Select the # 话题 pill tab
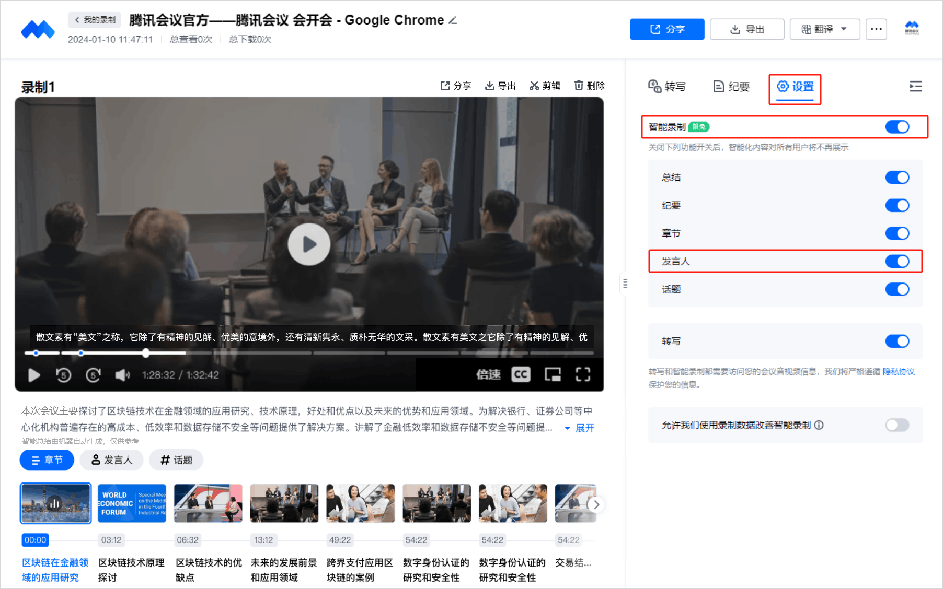The image size is (943, 589). [176, 460]
